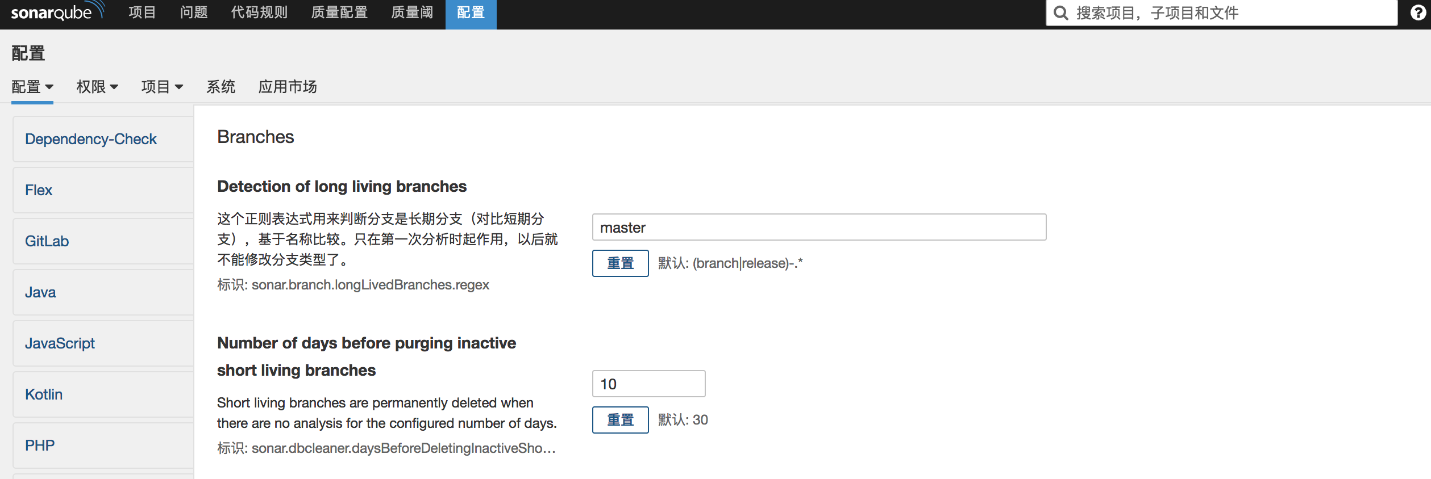The image size is (1431, 479).
Task: Select JavaScript settings category
Action: [103, 343]
